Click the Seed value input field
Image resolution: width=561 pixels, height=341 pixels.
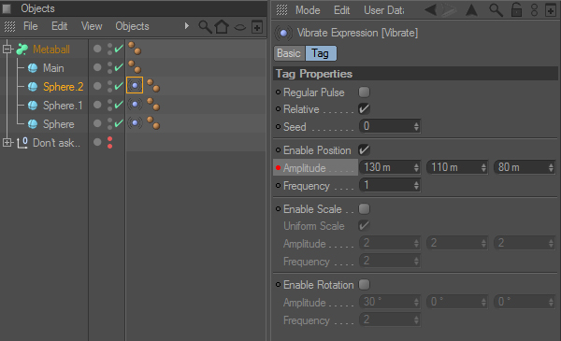390,126
